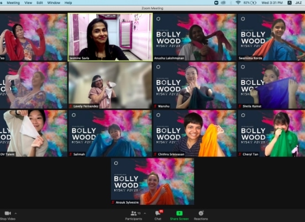Image resolution: width=305 pixels, height=222 pixels.
Task: Click the Jasmine Savla name label
Action: [80, 58]
